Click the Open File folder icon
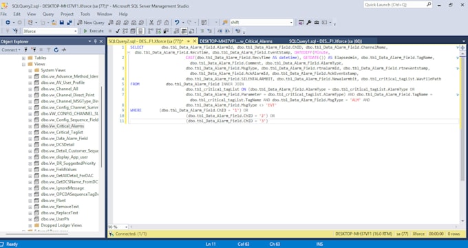This screenshot has width=468, height=248. [x=54, y=23]
